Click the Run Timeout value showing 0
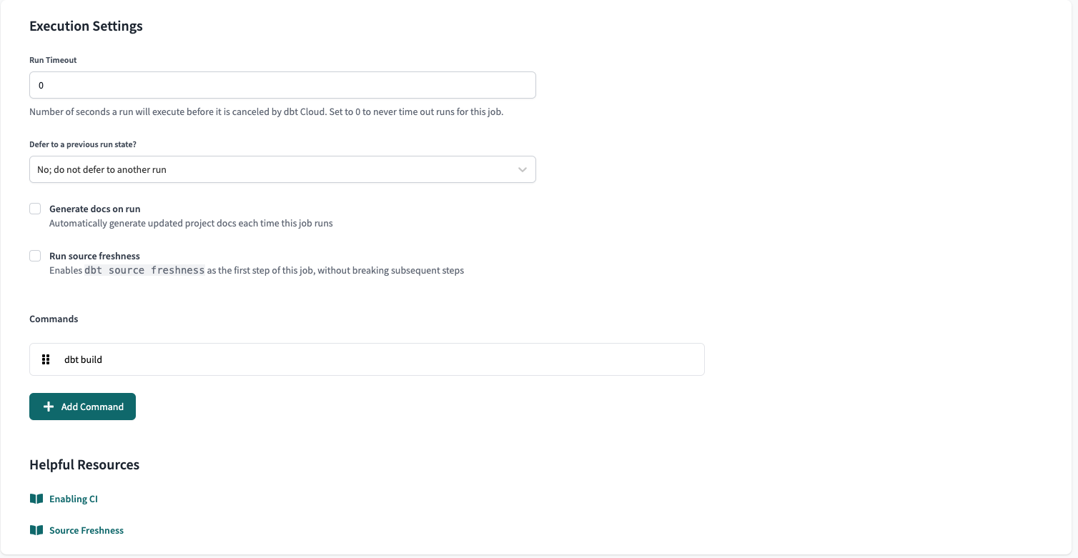Screen dimensions: 1078x558 click(x=41, y=85)
